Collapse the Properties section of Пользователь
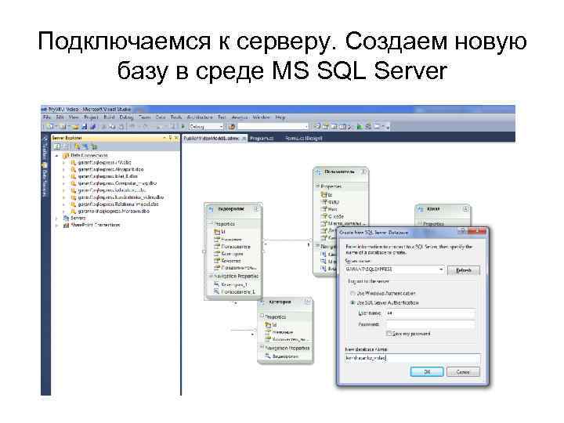 [x=317, y=186]
